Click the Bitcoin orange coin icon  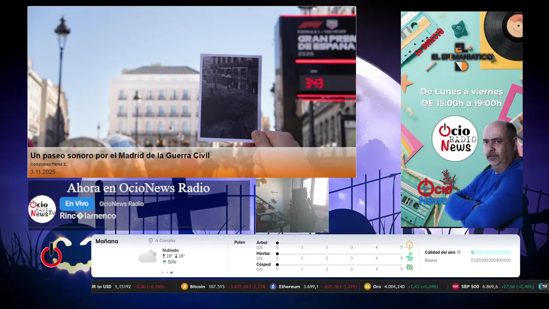pyautogui.click(x=184, y=287)
